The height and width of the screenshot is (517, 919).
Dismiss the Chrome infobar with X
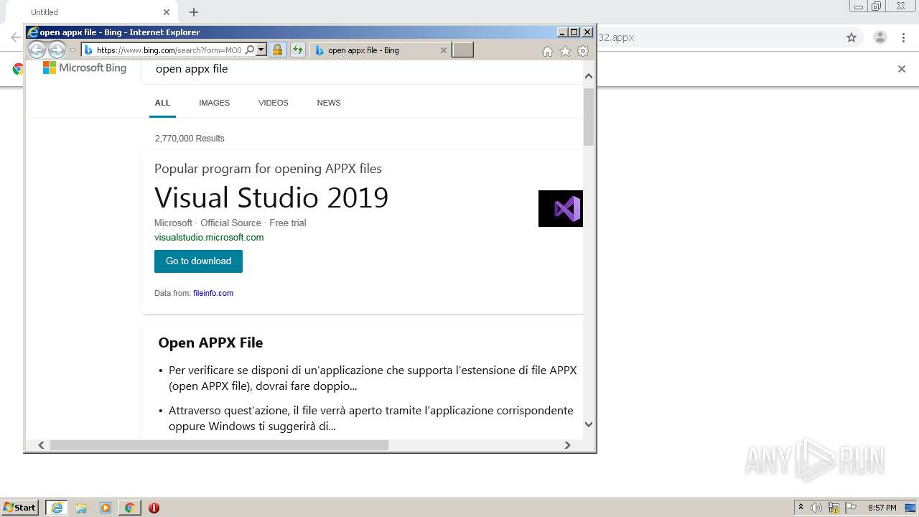(x=902, y=69)
